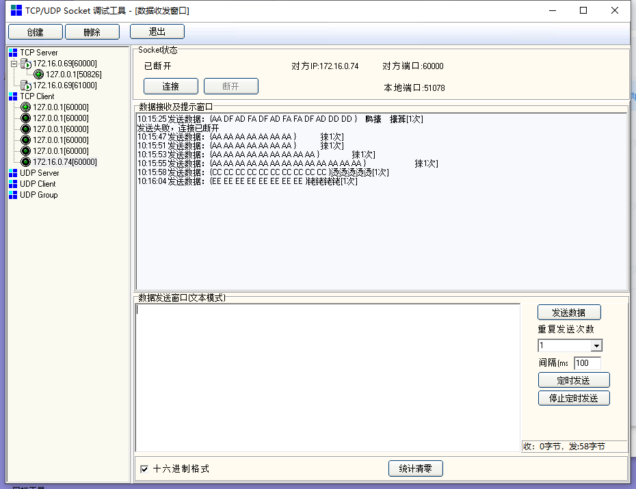This screenshot has height=489, width=636.
Task: Click the 间隔 milliseconds input field
Action: [587, 363]
